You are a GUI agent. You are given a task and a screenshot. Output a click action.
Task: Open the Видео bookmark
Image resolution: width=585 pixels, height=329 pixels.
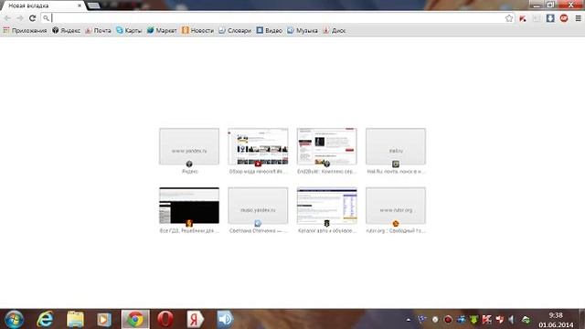(269, 30)
